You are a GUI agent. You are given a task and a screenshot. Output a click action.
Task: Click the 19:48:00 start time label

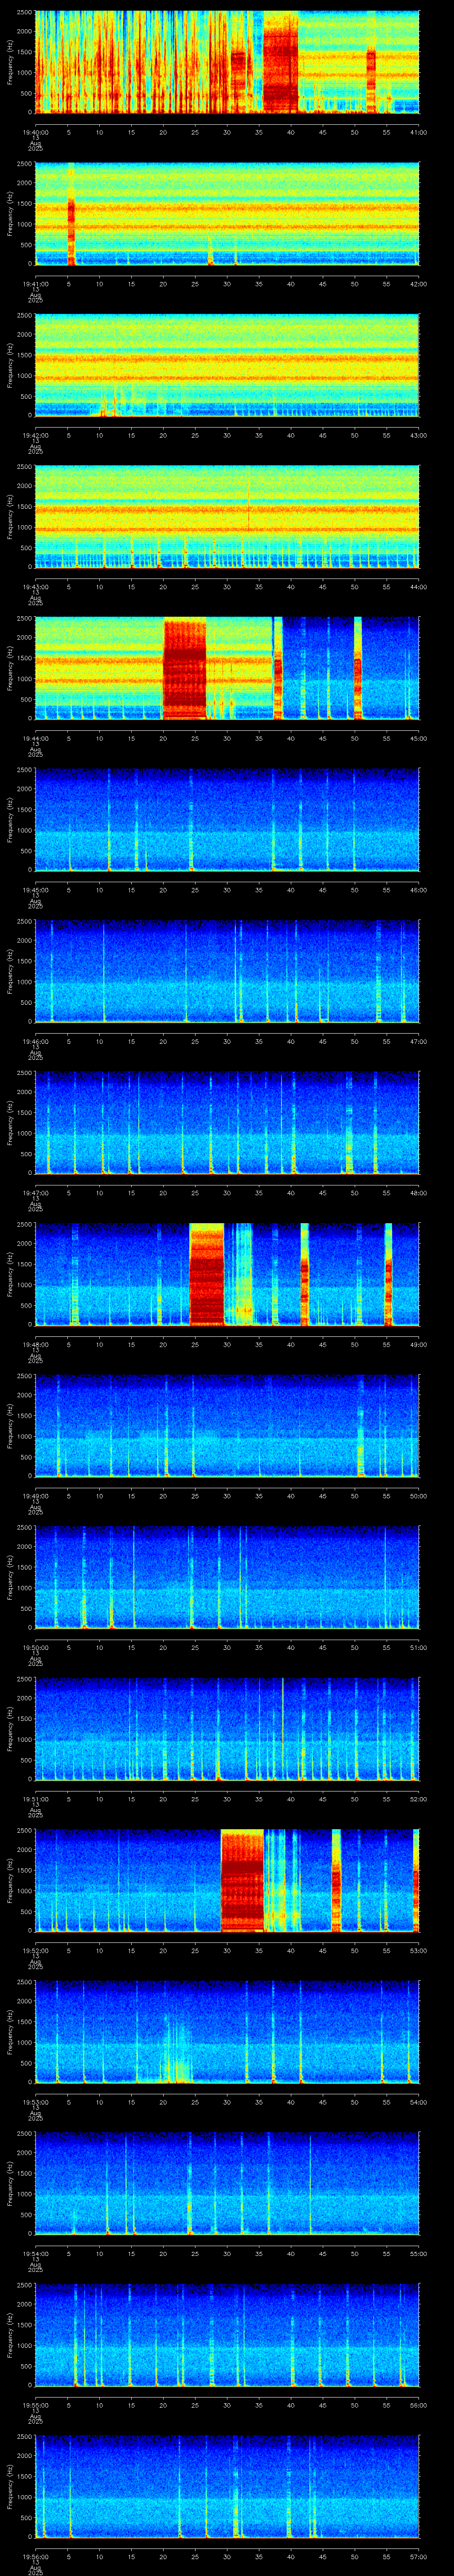click(35, 1345)
